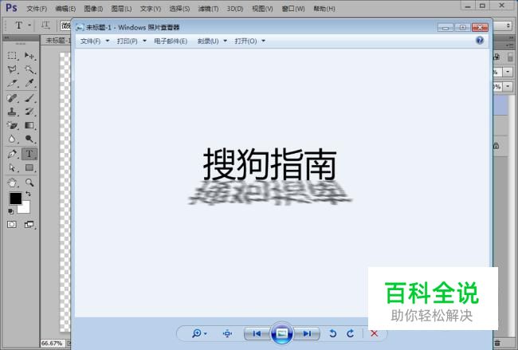Open Photoshop 图像(I) menu
518x350 pixels.
click(93, 9)
